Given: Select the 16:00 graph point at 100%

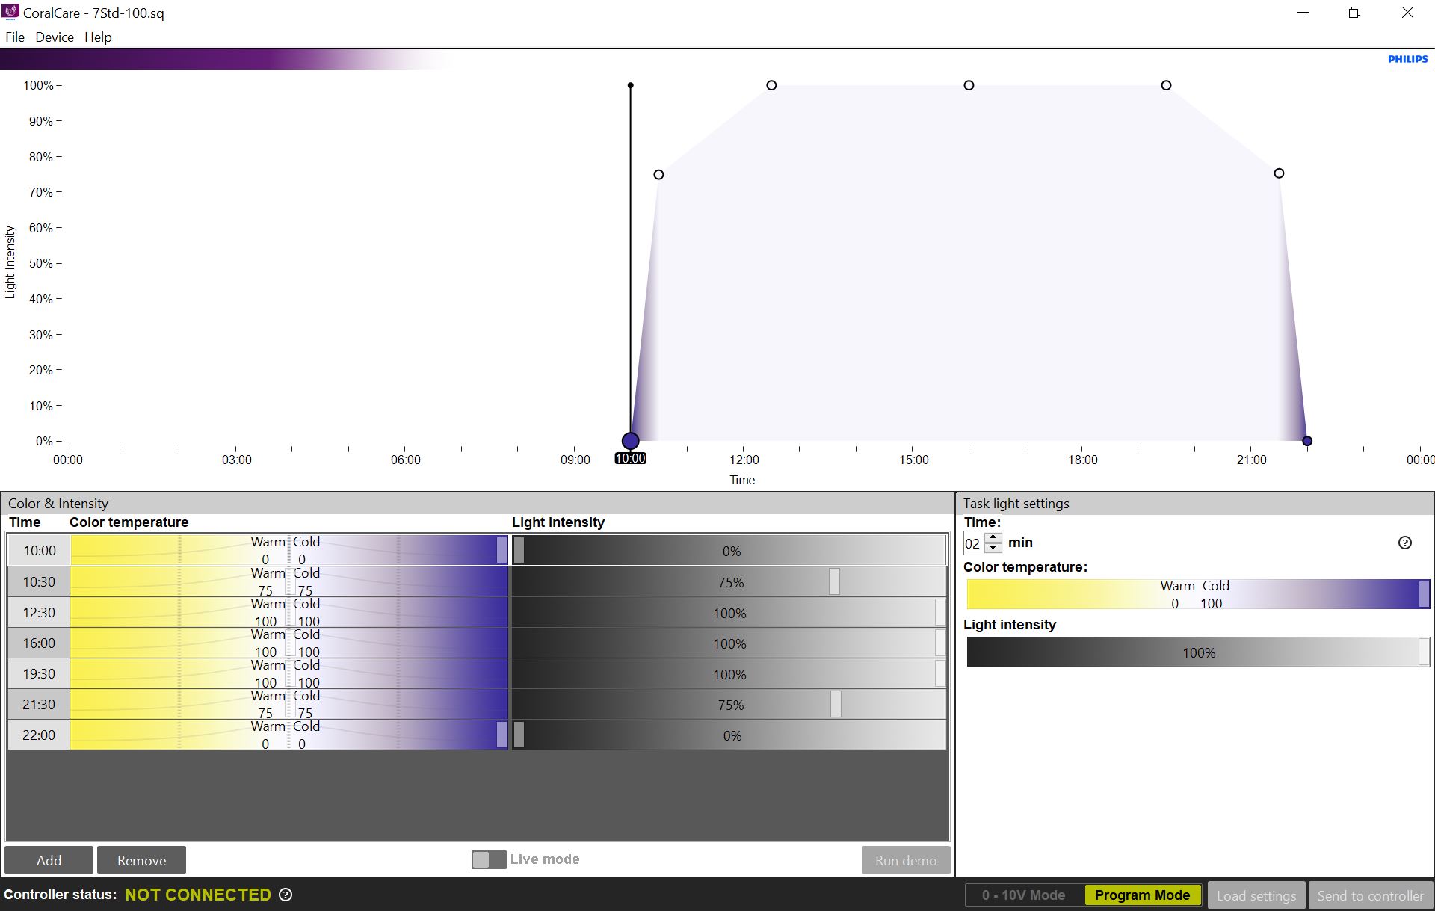Looking at the screenshot, I should (x=969, y=85).
